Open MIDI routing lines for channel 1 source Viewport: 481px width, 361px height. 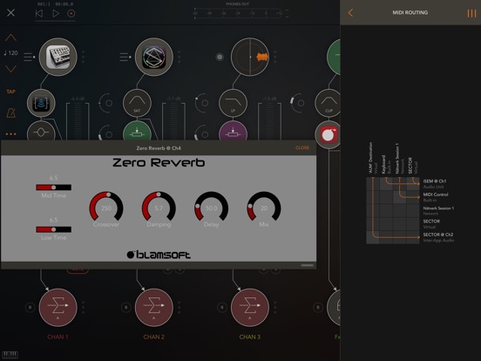[x=30, y=57]
